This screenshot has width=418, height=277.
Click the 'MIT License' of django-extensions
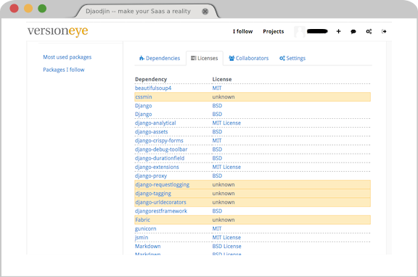pos(226,167)
